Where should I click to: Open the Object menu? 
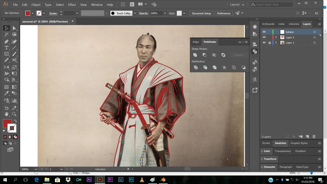(x=36, y=5)
